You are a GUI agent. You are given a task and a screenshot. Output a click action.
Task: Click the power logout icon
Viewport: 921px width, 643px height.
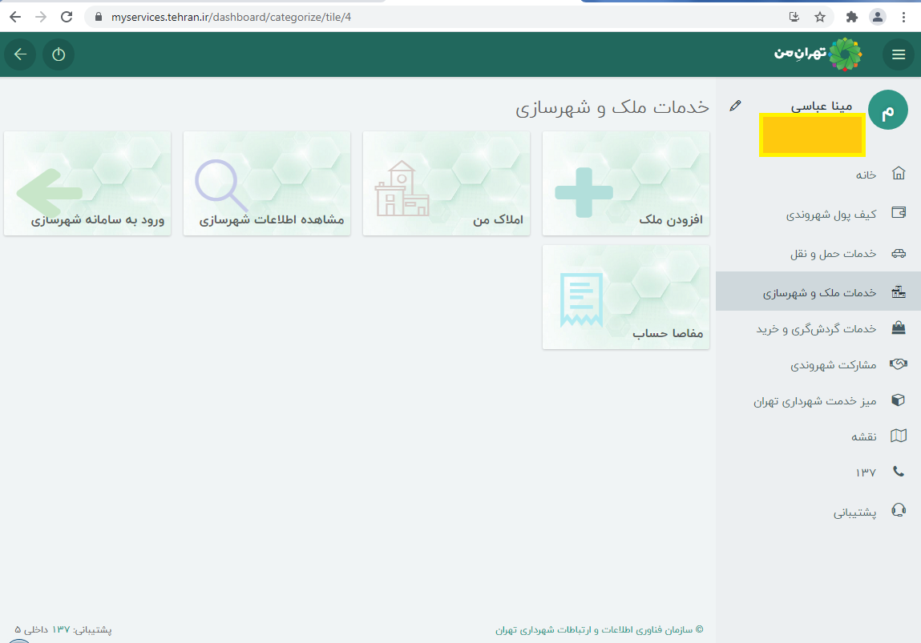pos(59,54)
